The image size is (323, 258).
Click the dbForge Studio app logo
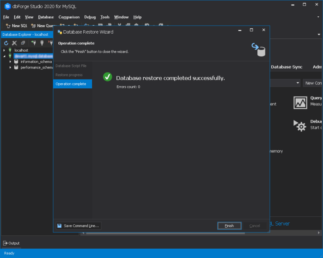click(8, 7)
